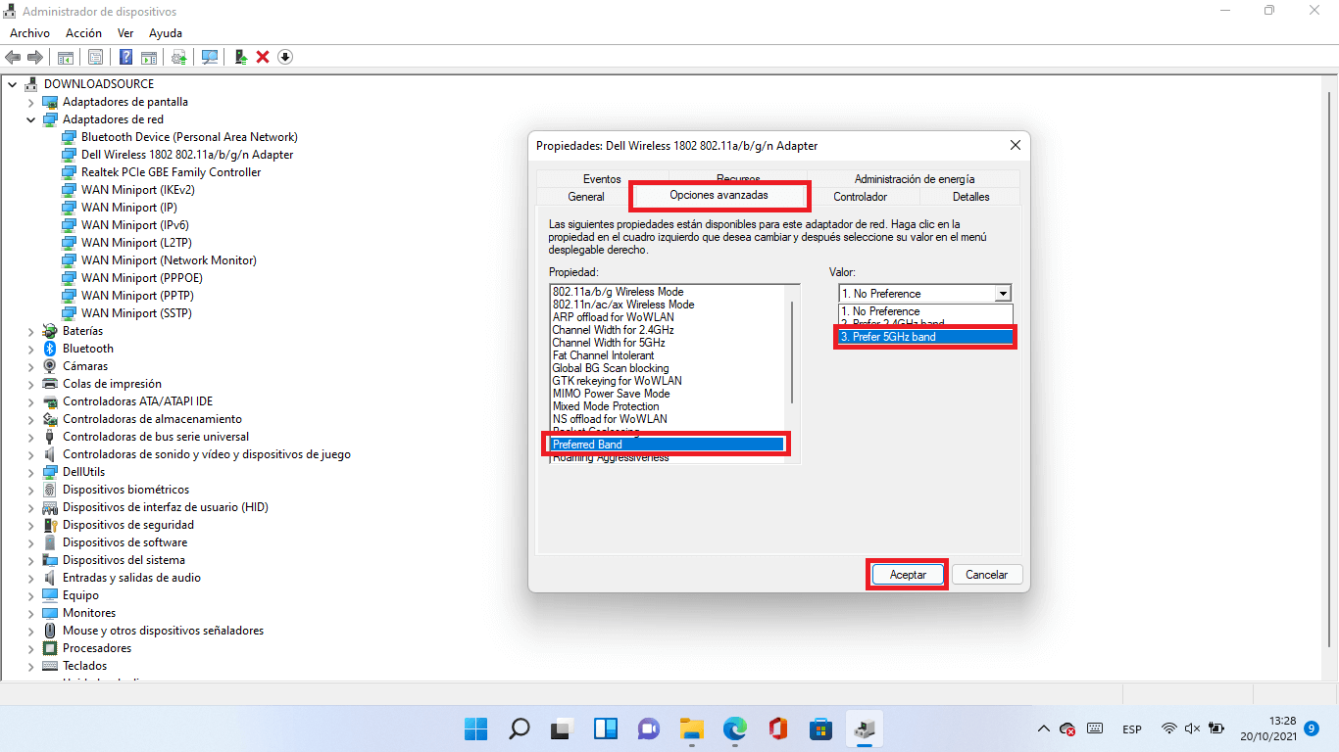Click the Back arrow in the toolbar
1339x752 pixels.
pos(13,57)
